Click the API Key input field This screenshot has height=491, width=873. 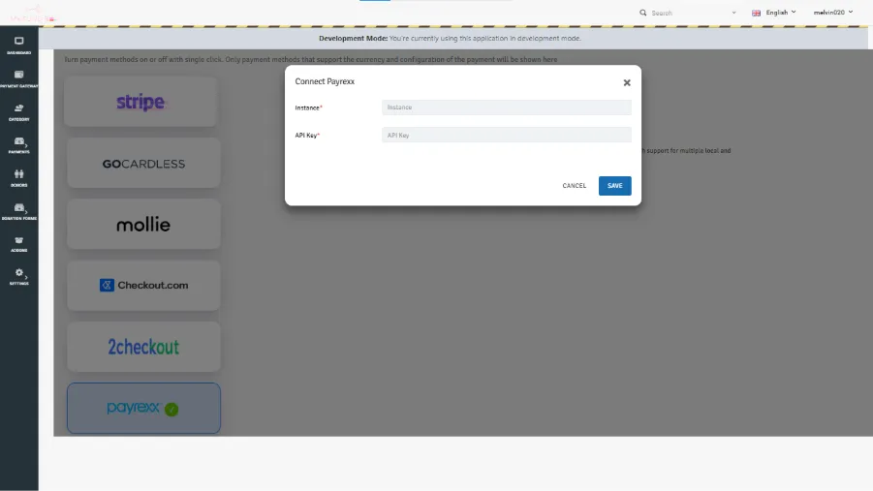(506, 136)
